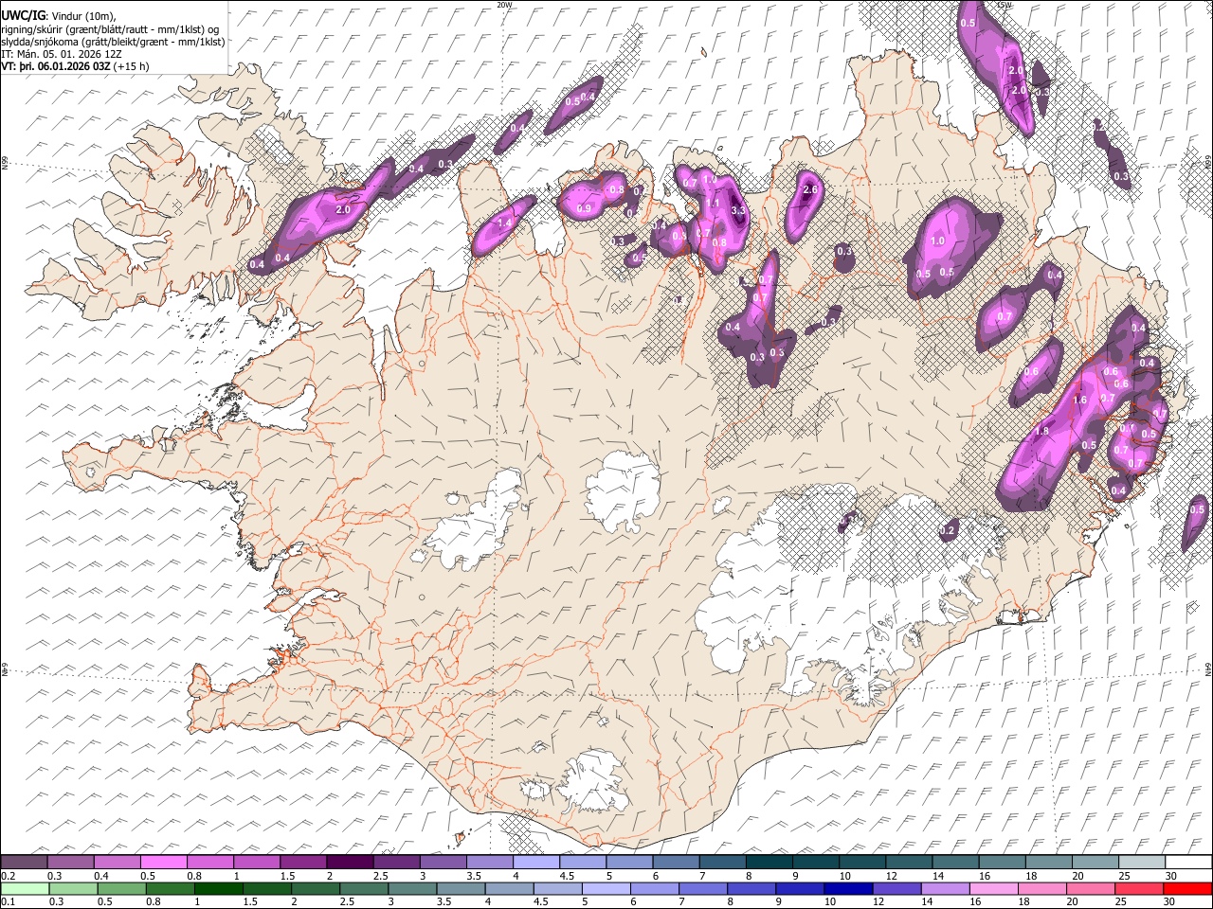Click the bright red lower swatch after 30
This screenshot has width=1213, height=909.
(1186, 888)
